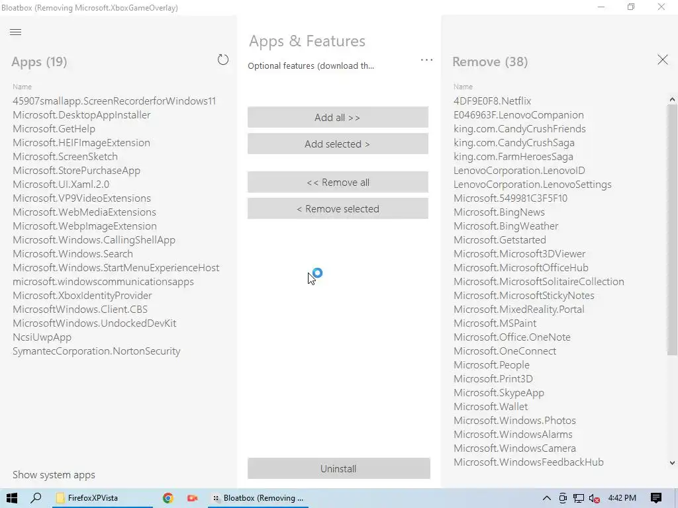Image resolution: width=678 pixels, height=508 pixels.
Task: Select king.com.CandyCrushSaga
Action: tap(514, 143)
